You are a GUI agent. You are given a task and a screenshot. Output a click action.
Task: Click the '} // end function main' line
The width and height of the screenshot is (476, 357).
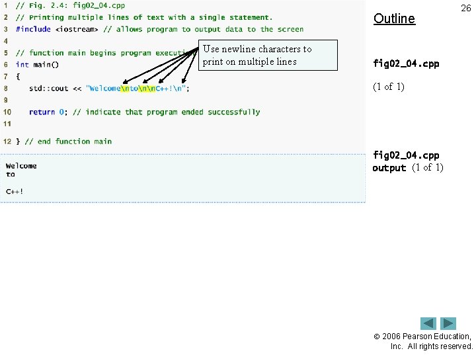pyautogui.click(x=63, y=141)
